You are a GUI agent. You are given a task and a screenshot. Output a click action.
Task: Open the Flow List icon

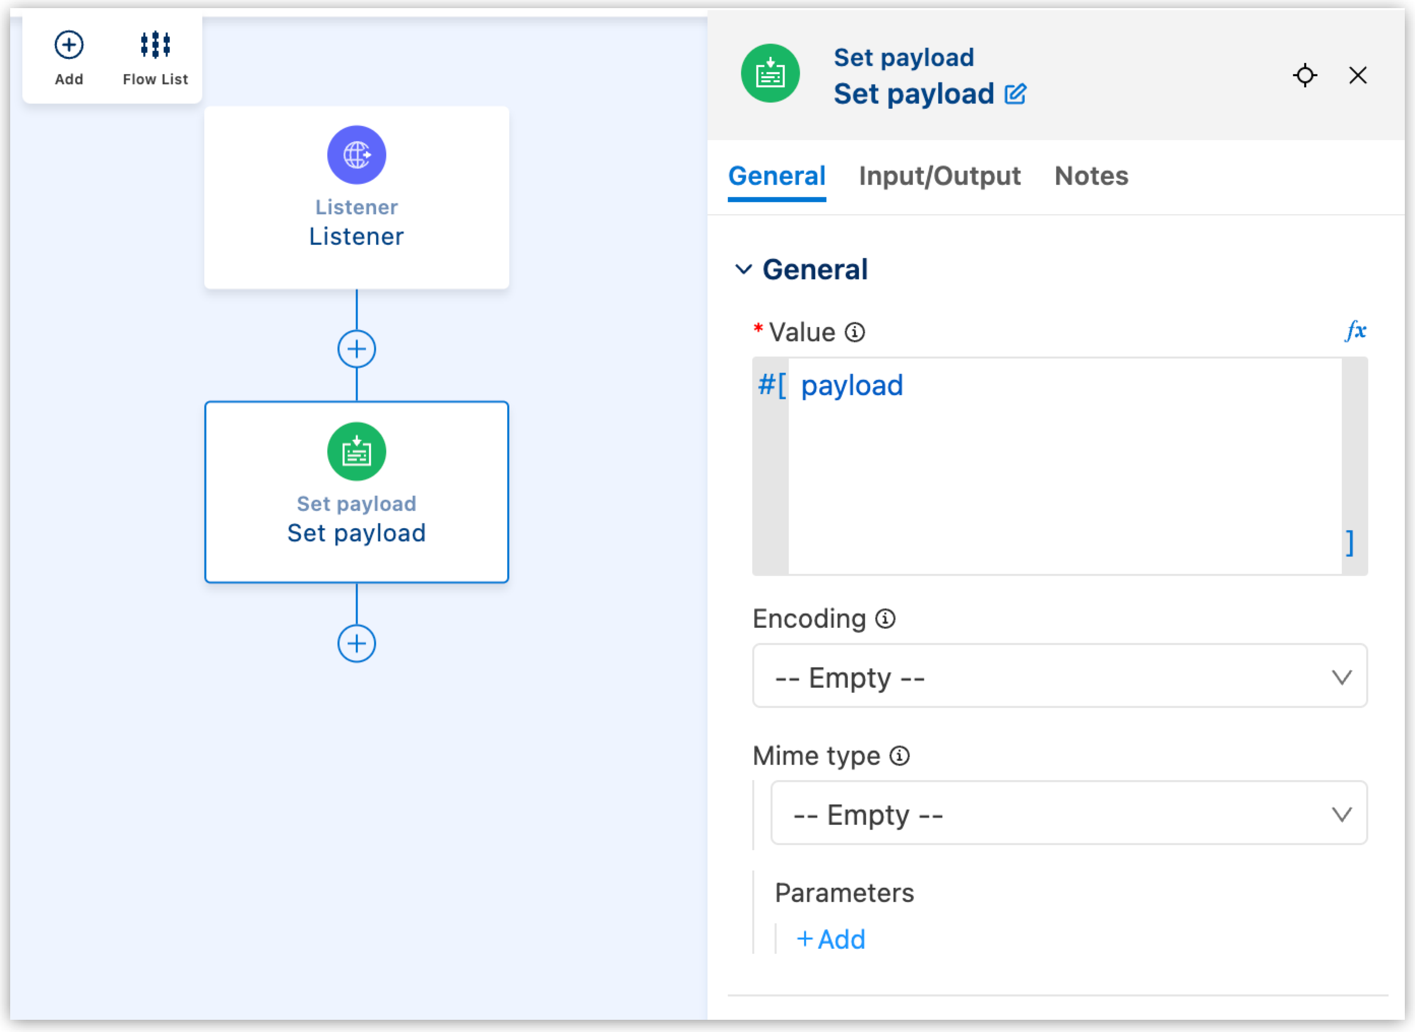click(x=155, y=46)
